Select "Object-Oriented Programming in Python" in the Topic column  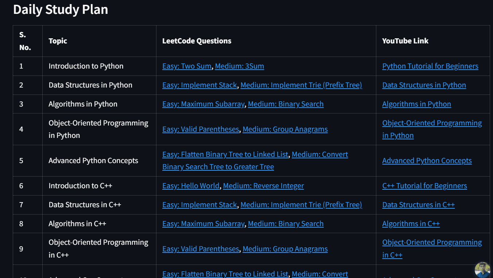tap(98, 129)
